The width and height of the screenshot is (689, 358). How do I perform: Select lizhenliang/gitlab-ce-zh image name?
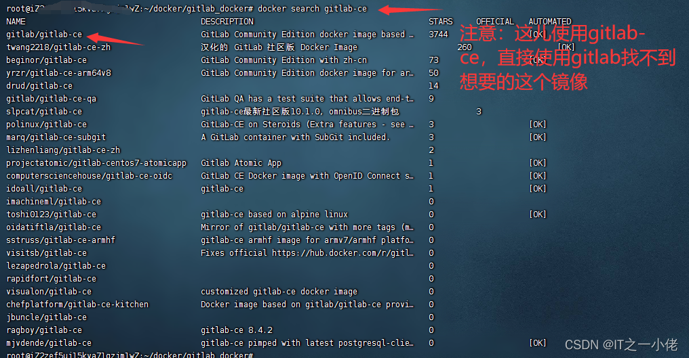(63, 150)
